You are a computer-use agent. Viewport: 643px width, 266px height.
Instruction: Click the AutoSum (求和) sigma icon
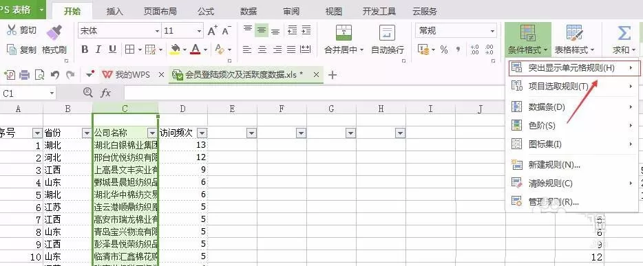(624, 33)
